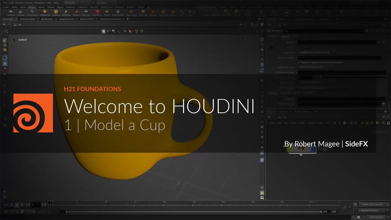Screen dimensions: 391x220
Task: Select the PolyDraw shelf tool
Action: (x=21, y=13)
